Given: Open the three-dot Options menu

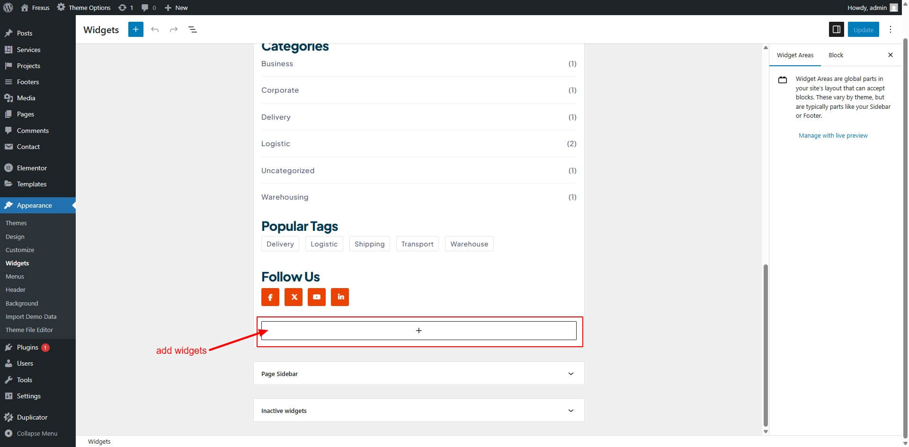Looking at the screenshot, I should (890, 29).
